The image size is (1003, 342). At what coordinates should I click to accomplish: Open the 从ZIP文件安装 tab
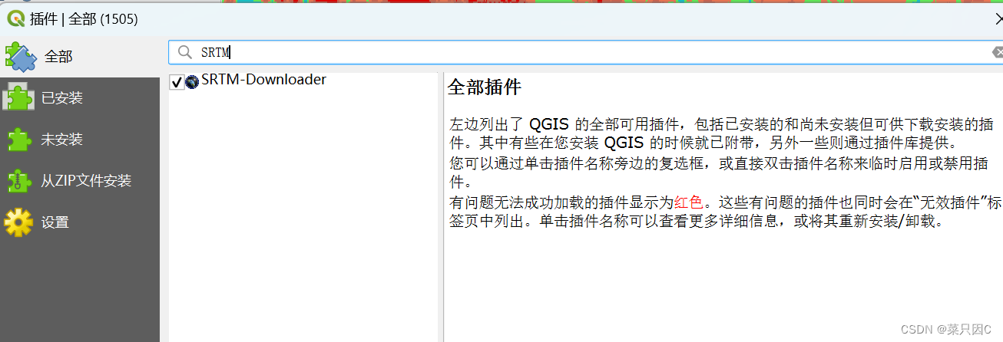pyautogui.click(x=80, y=181)
